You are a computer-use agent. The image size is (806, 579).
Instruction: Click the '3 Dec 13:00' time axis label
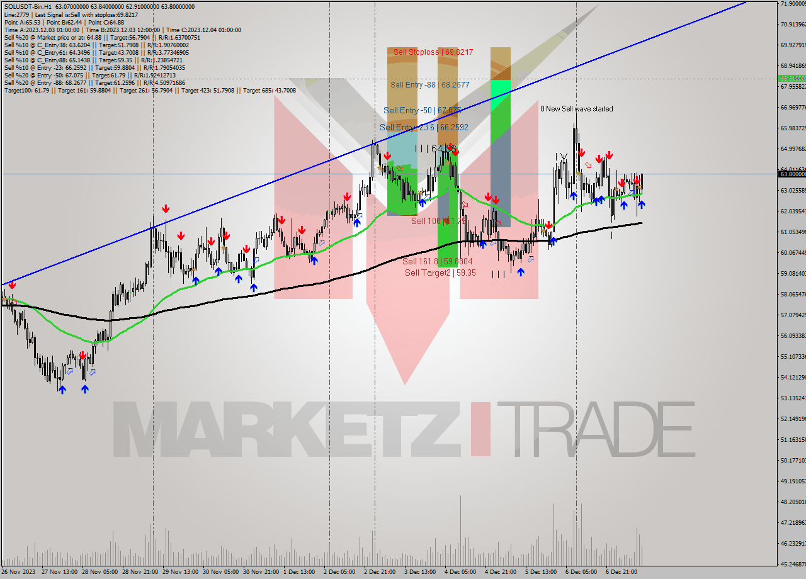tap(420, 572)
